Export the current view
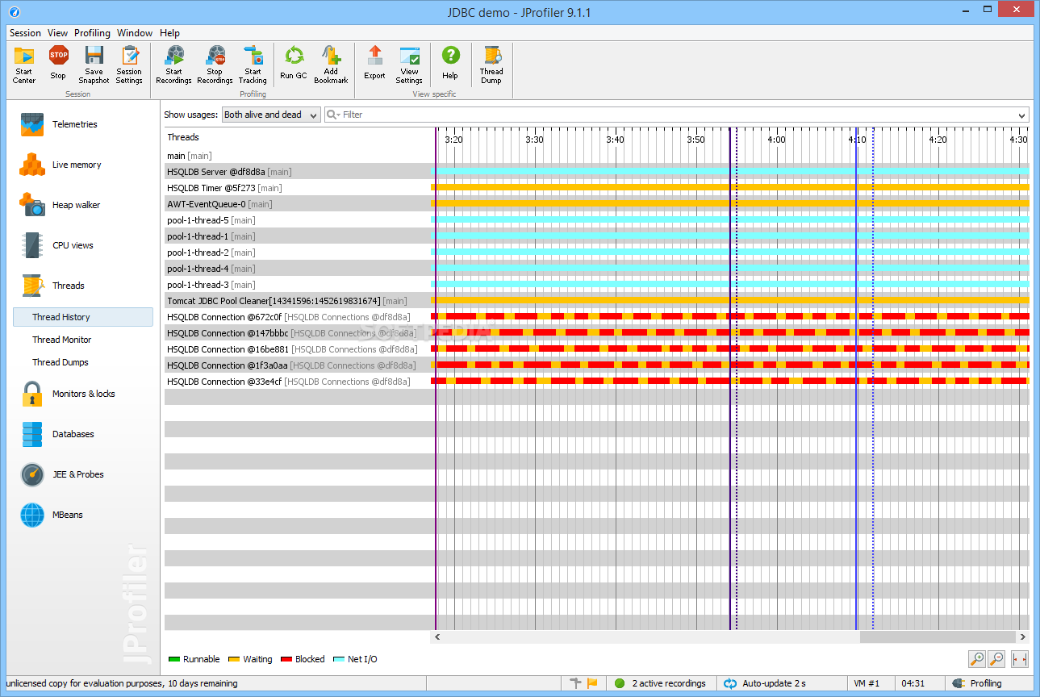Screen dimensions: 1040x697 click(x=374, y=65)
